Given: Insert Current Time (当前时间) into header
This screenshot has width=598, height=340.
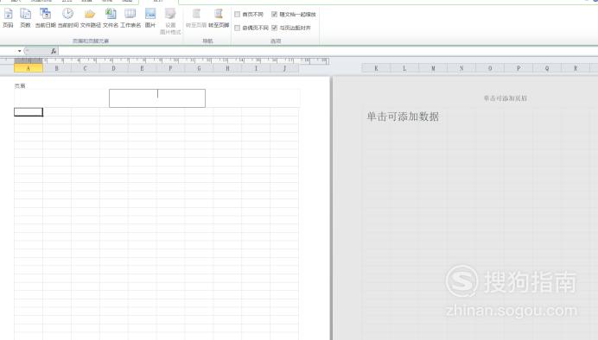Looking at the screenshot, I should click(68, 18).
